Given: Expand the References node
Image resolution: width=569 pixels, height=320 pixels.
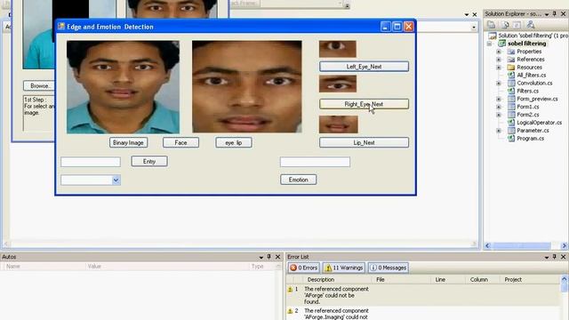Looking at the screenshot, I should [499, 60].
